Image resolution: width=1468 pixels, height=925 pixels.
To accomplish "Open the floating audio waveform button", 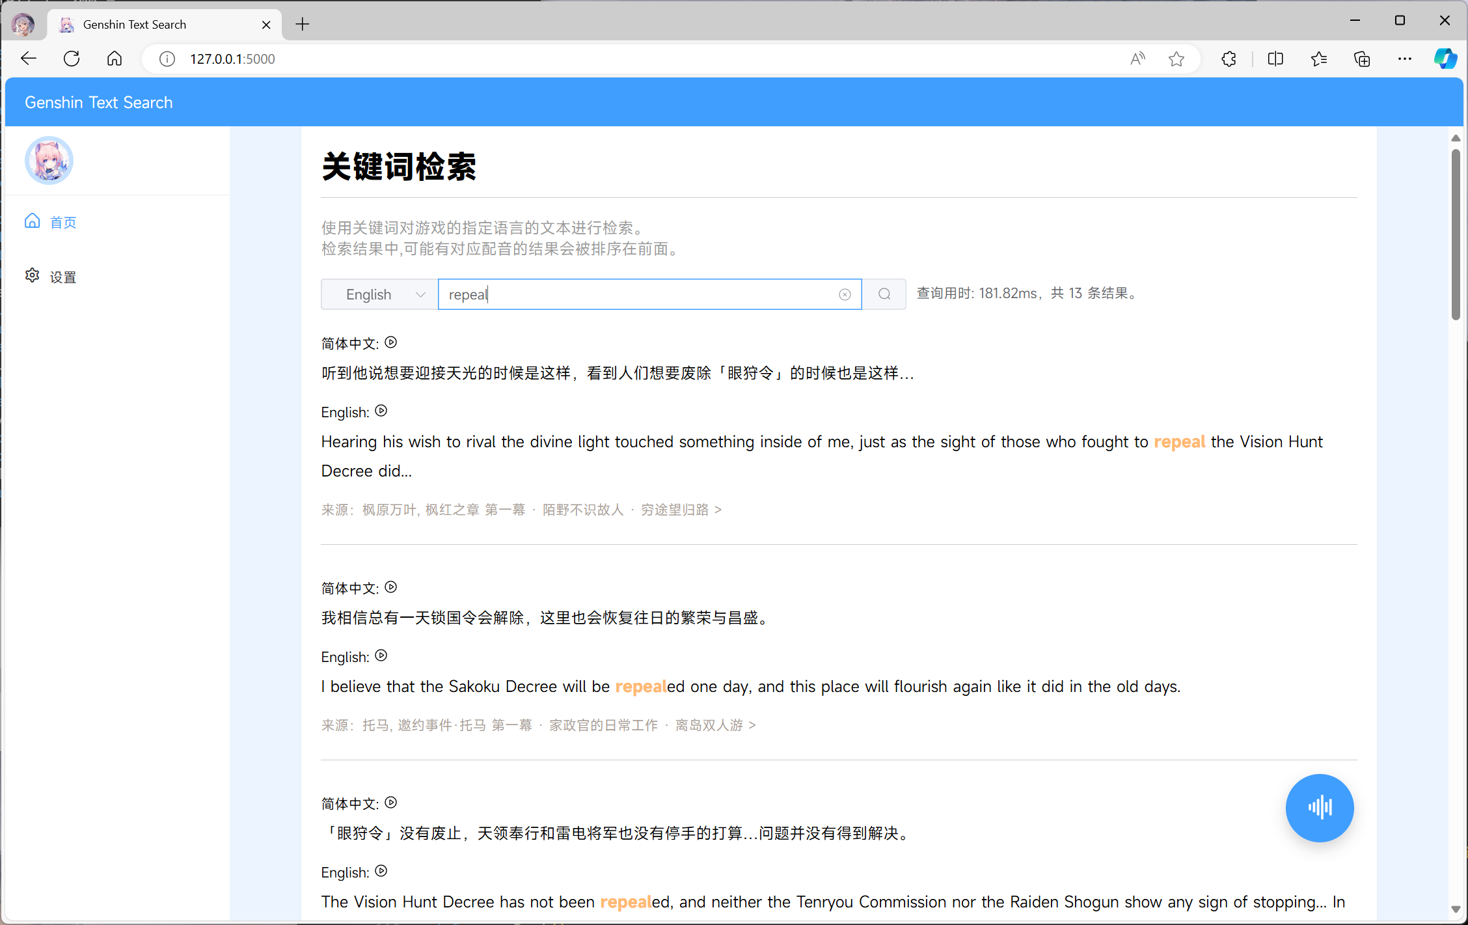I will click(1319, 807).
